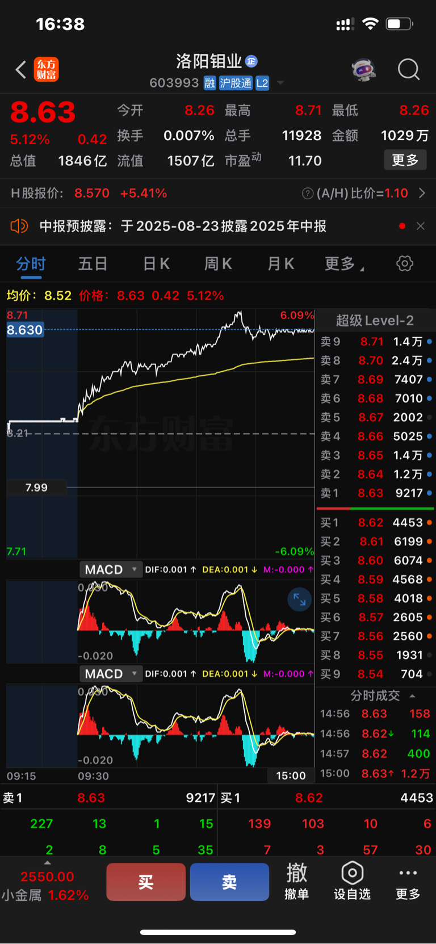Open A/H ratio help question mark

click(308, 194)
